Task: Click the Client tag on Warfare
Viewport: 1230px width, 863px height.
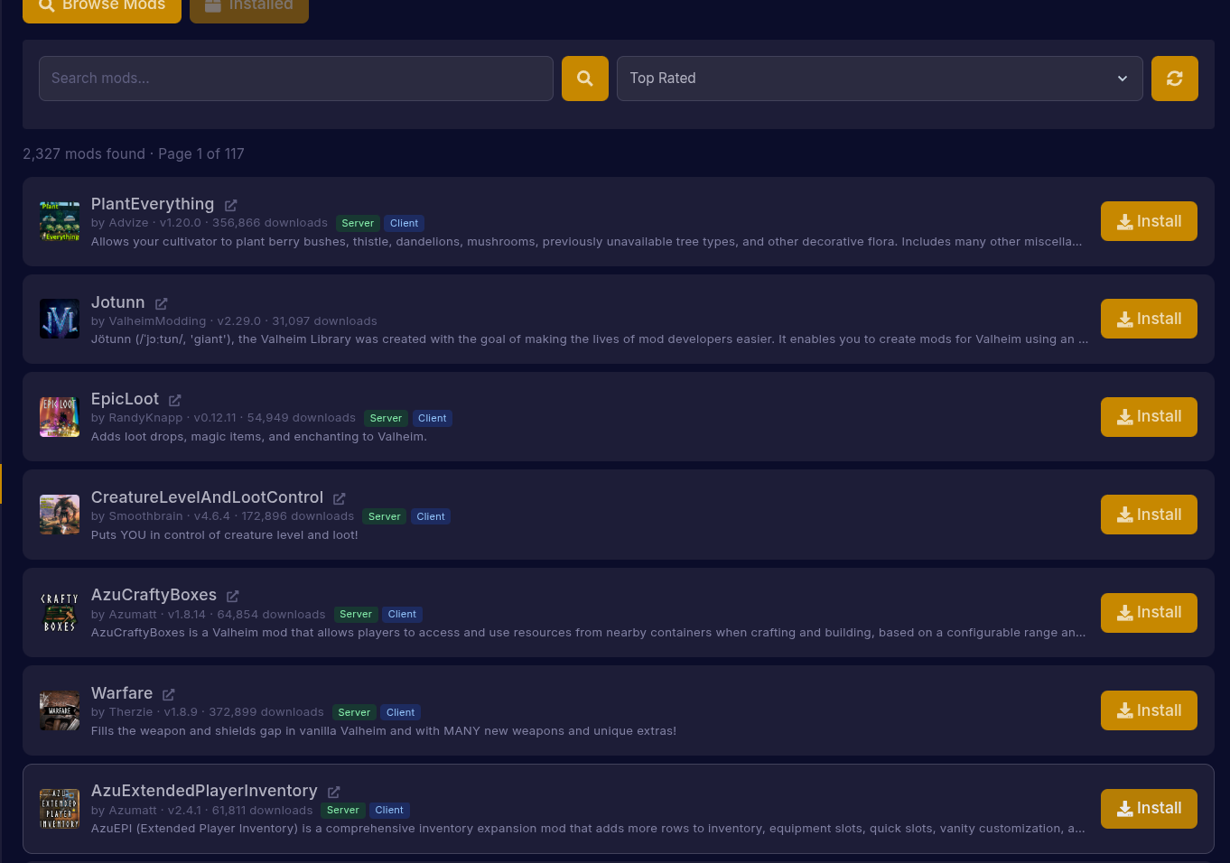Action: [x=400, y=712]
